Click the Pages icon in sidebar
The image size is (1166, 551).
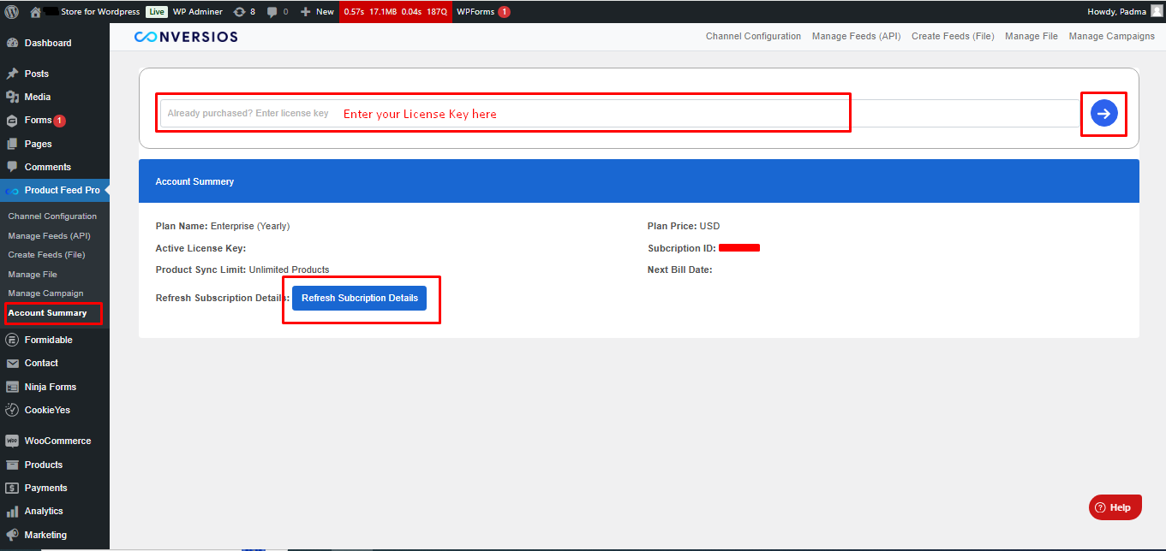point(12,144)
